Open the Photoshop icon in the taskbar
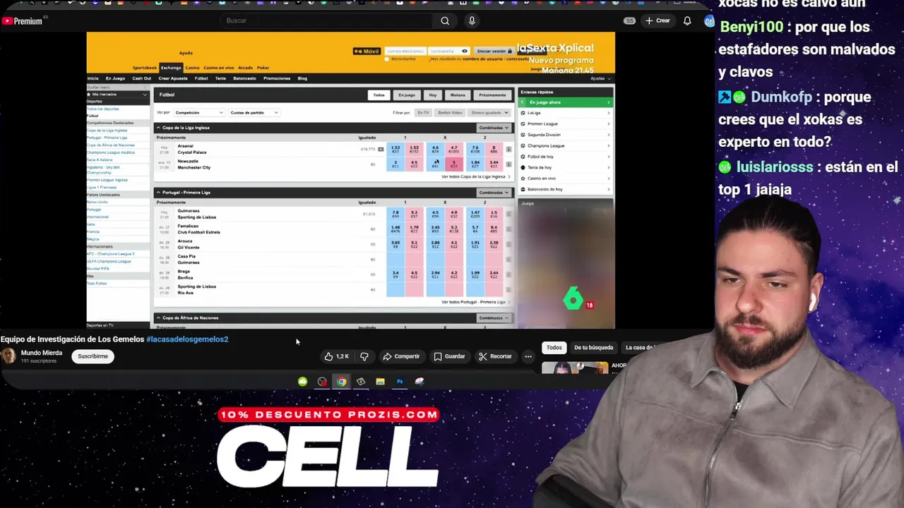This screenshot has height=508, width=904. tap(400, 382)
